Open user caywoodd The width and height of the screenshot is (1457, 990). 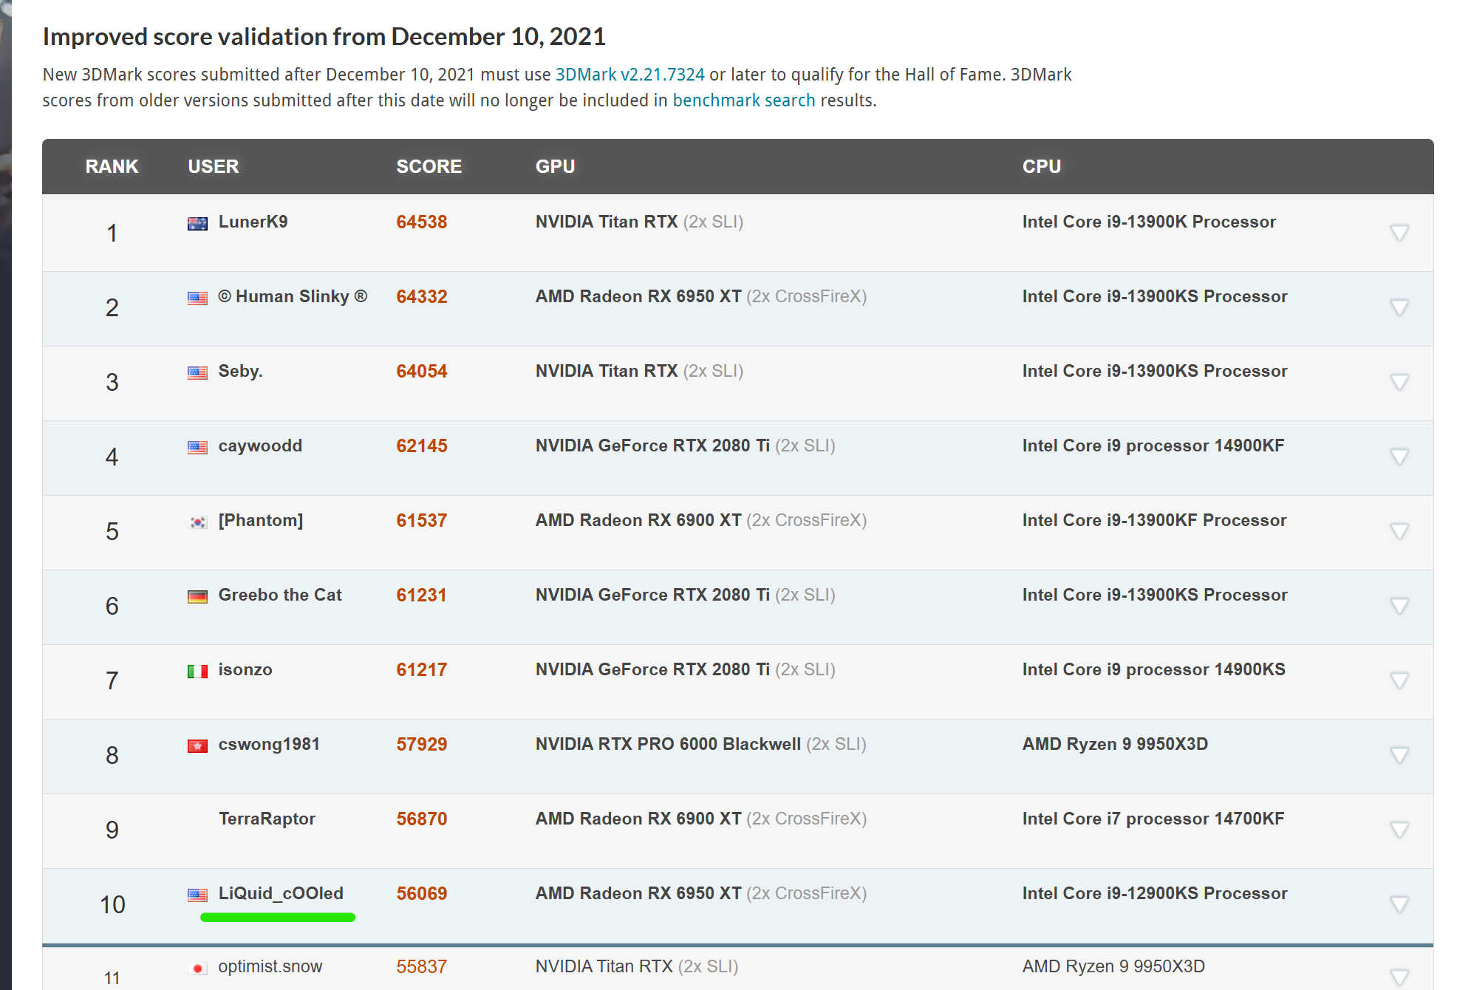[260, 445]
